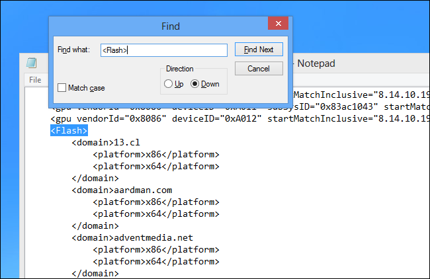Click the </domain> line after aardman.com platforms
The image size is (430, 279).
coord(95,226)
